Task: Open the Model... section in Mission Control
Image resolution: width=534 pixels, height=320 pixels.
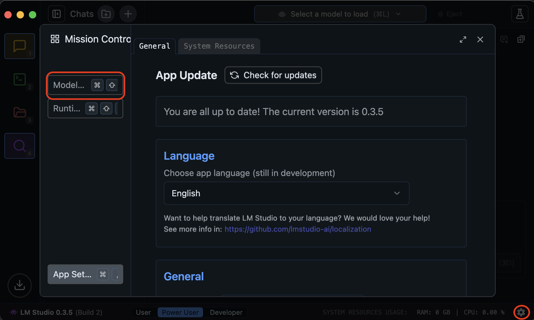Action: (x=85, y=85)
